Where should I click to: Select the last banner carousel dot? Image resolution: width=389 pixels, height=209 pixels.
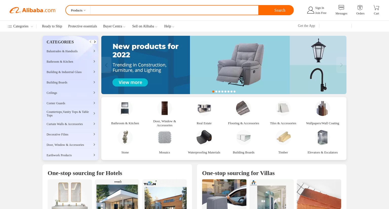click(235, 92)
